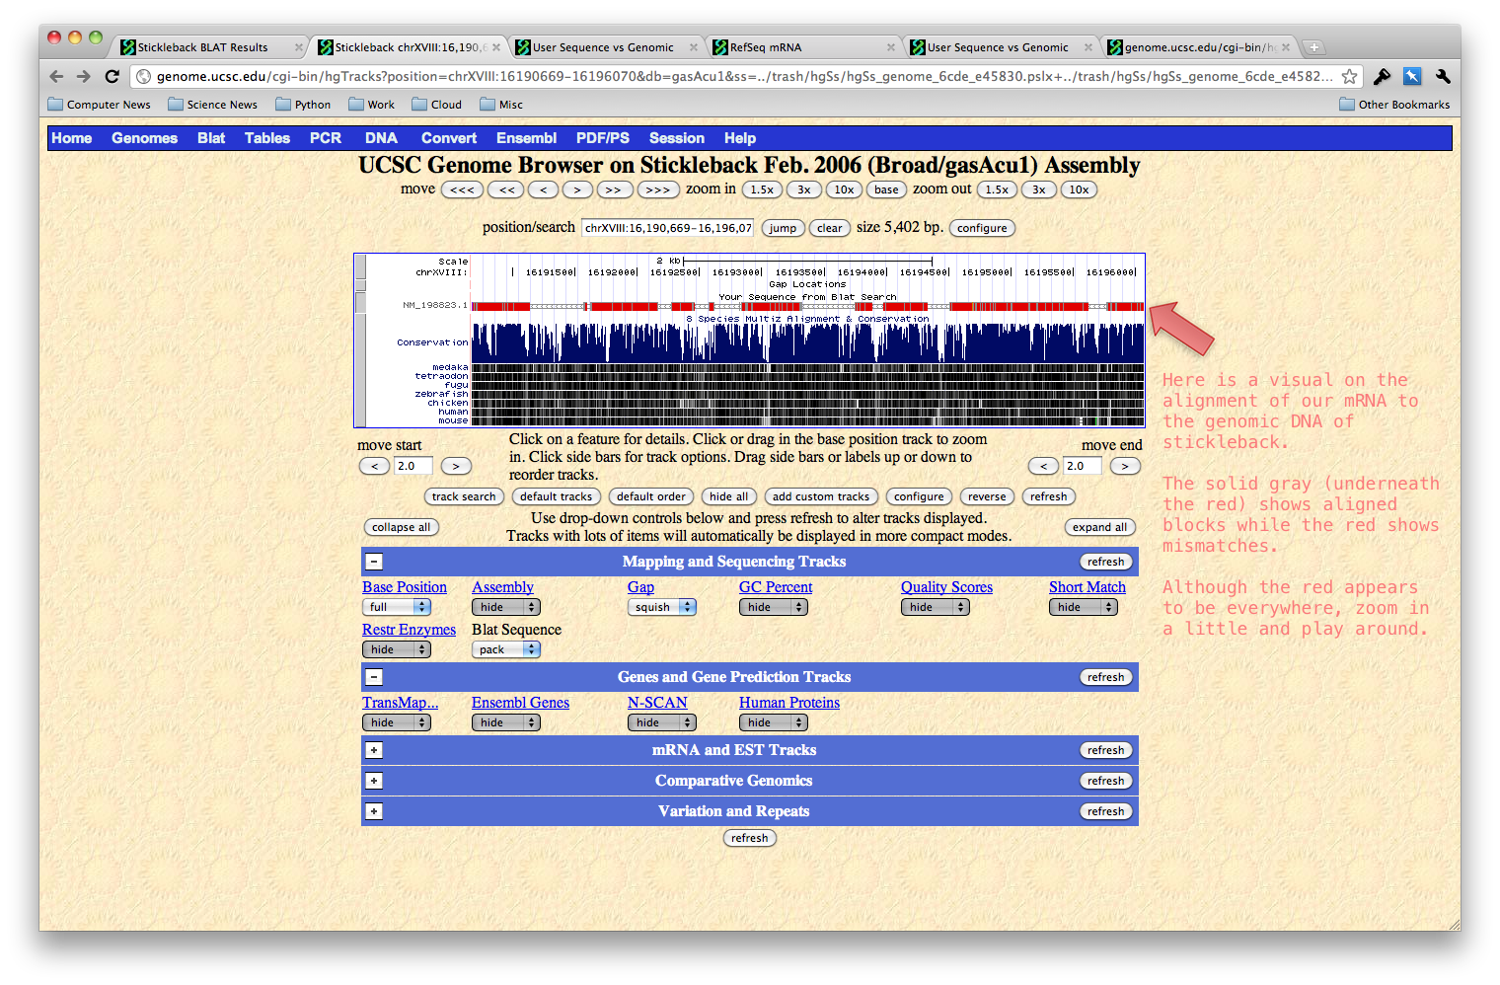Close the RefSeq mRNA tab

click(891, 47)
